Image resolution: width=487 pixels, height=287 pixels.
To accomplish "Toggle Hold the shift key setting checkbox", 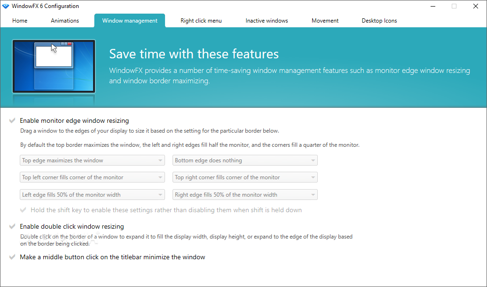I will pyautogui.click(x=23, y=210).
